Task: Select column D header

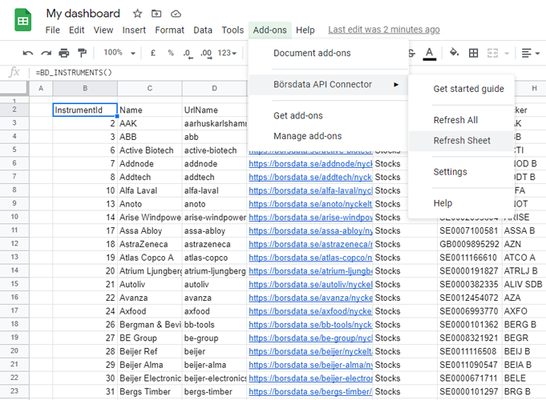Action: [215, 88]
